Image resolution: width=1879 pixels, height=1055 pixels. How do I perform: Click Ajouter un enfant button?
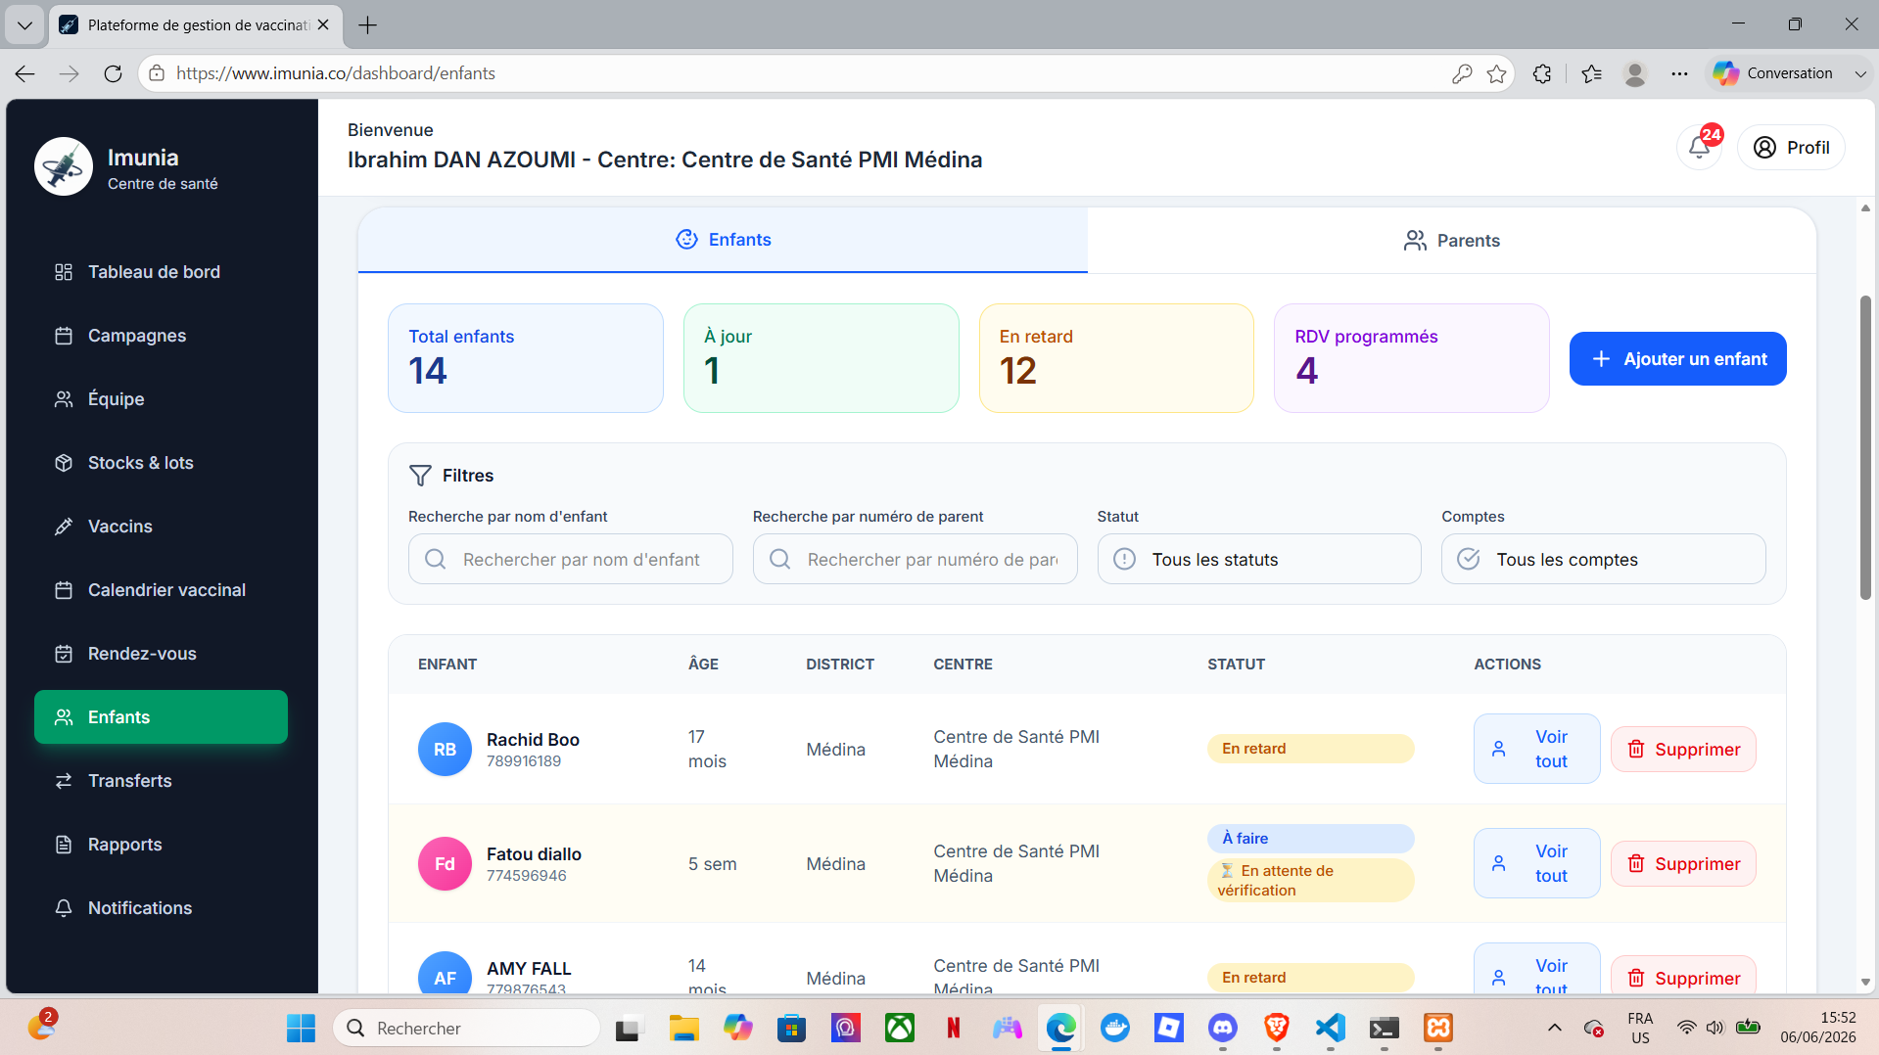1677,359
